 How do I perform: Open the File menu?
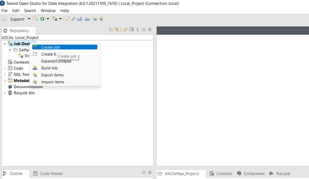pos(4,11)
